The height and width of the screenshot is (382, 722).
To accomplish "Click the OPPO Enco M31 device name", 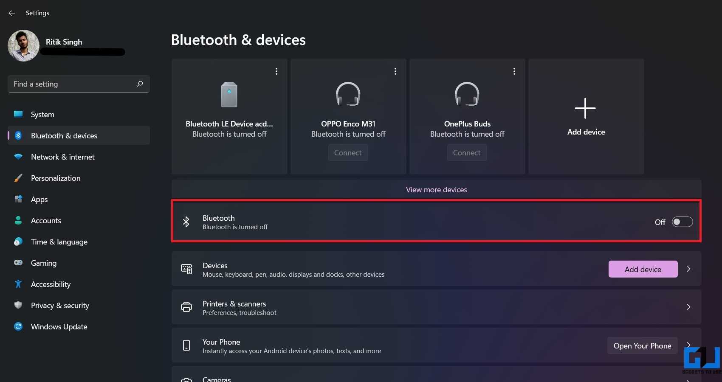I will coord(348,124).
